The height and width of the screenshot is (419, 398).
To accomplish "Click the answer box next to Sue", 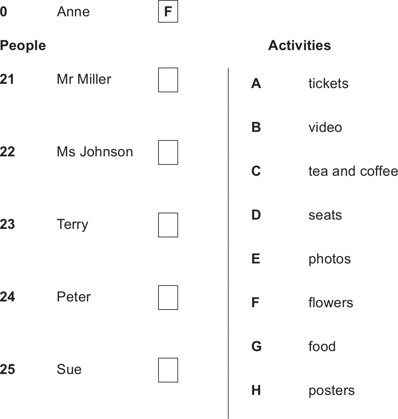I will pos(168,370).
